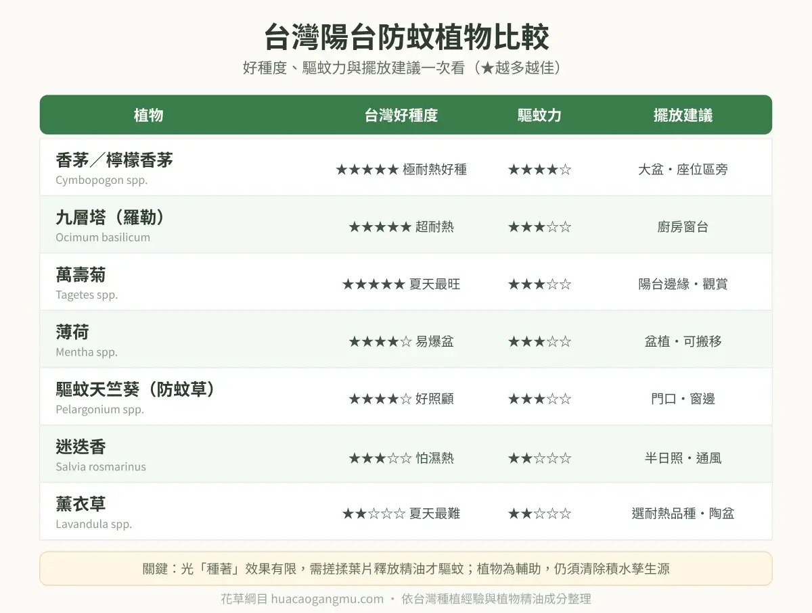
Task: Click the 驅蚊力 column header
Action: coord(539,116)
